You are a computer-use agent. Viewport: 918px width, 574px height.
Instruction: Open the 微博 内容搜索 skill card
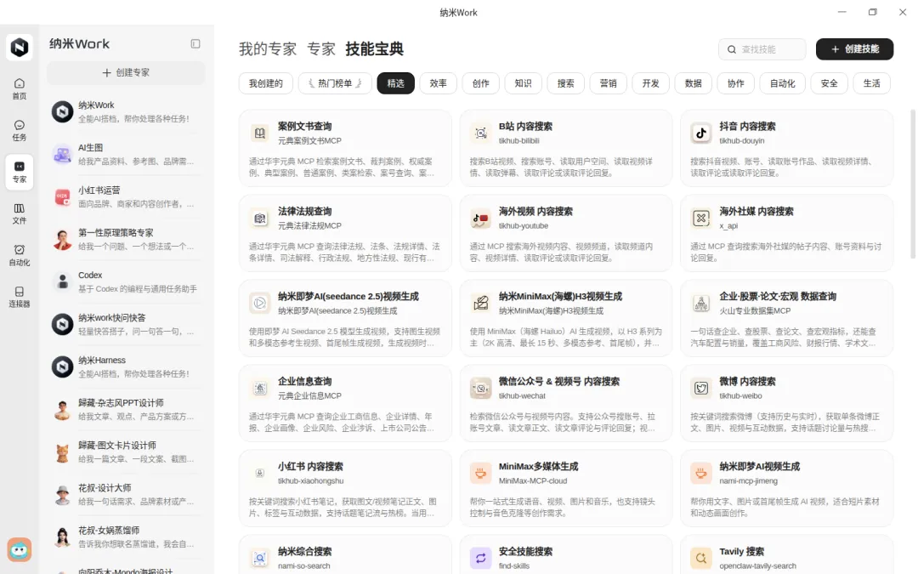coord(786,403)
